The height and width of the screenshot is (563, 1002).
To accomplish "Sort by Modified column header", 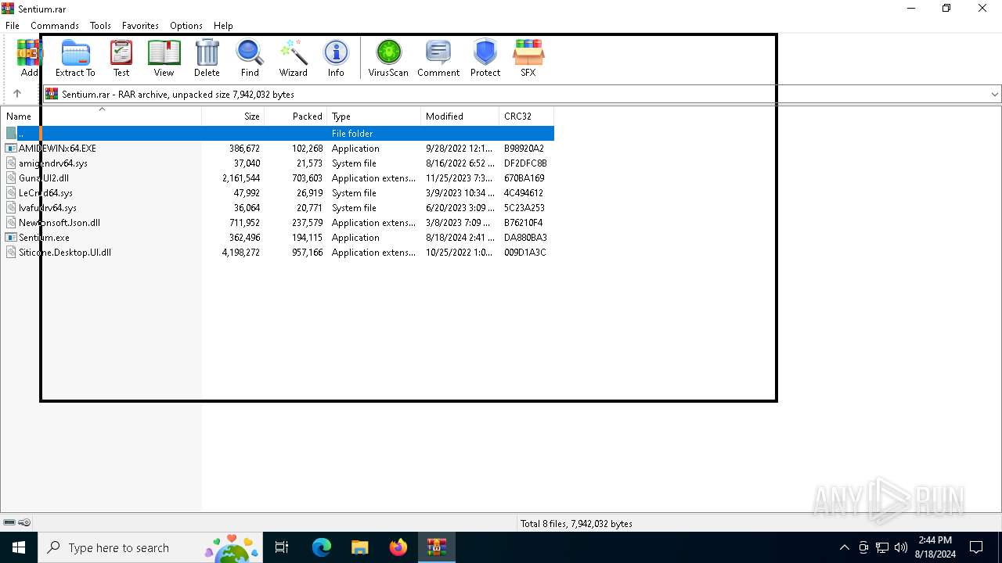I will click(460, 116).
